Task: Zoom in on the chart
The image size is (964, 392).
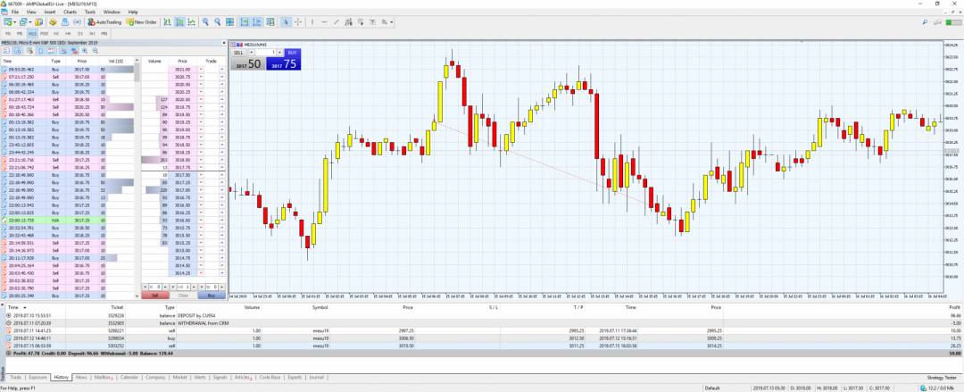Action: click(x=206, y=21)
